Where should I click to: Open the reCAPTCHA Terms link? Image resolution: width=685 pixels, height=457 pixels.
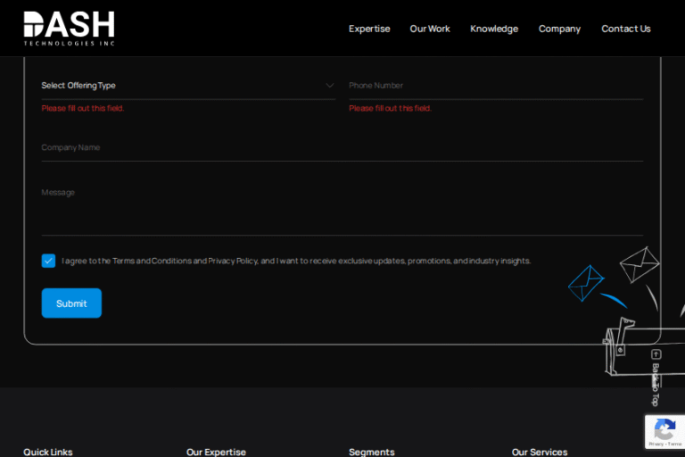point(675,444)
